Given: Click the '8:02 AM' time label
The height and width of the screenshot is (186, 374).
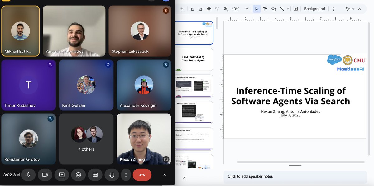Looking at the screenshot, I should pyautogui.click(x=12, y=175).
